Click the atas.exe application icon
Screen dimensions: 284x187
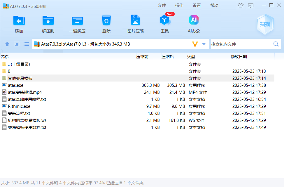pos(4,85)
